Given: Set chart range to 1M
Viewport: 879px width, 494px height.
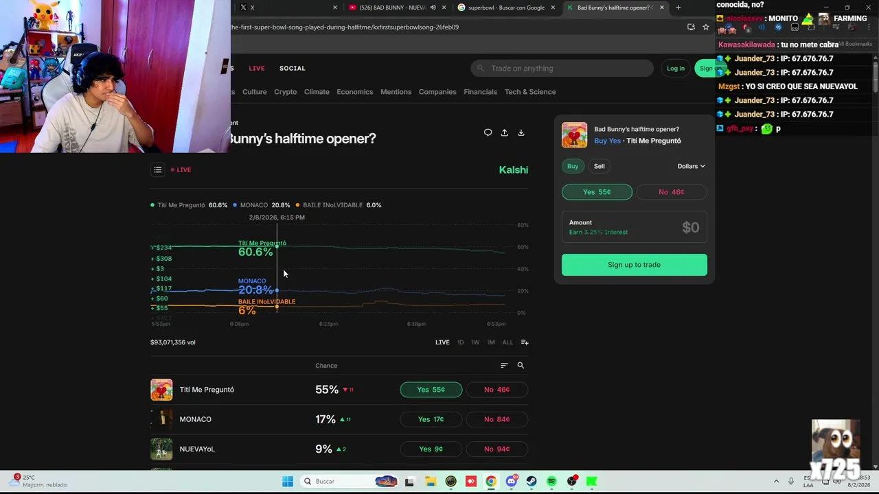Looking at the screenshot, I should 491,342.
